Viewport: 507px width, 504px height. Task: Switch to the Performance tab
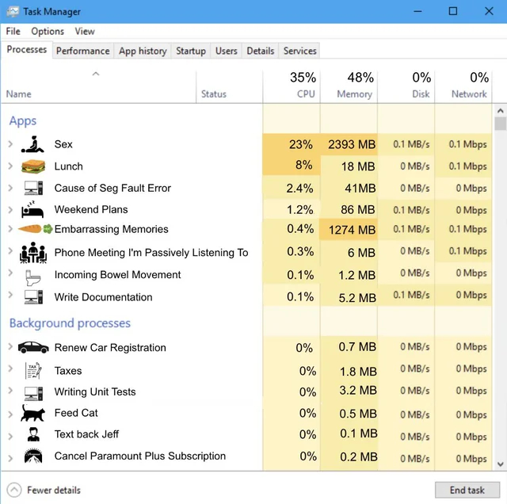click(82, 51)
